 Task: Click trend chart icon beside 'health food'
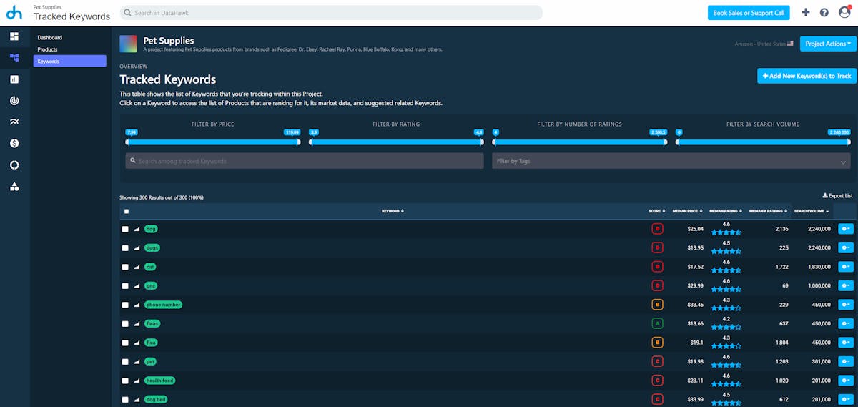tap(137, 381)
